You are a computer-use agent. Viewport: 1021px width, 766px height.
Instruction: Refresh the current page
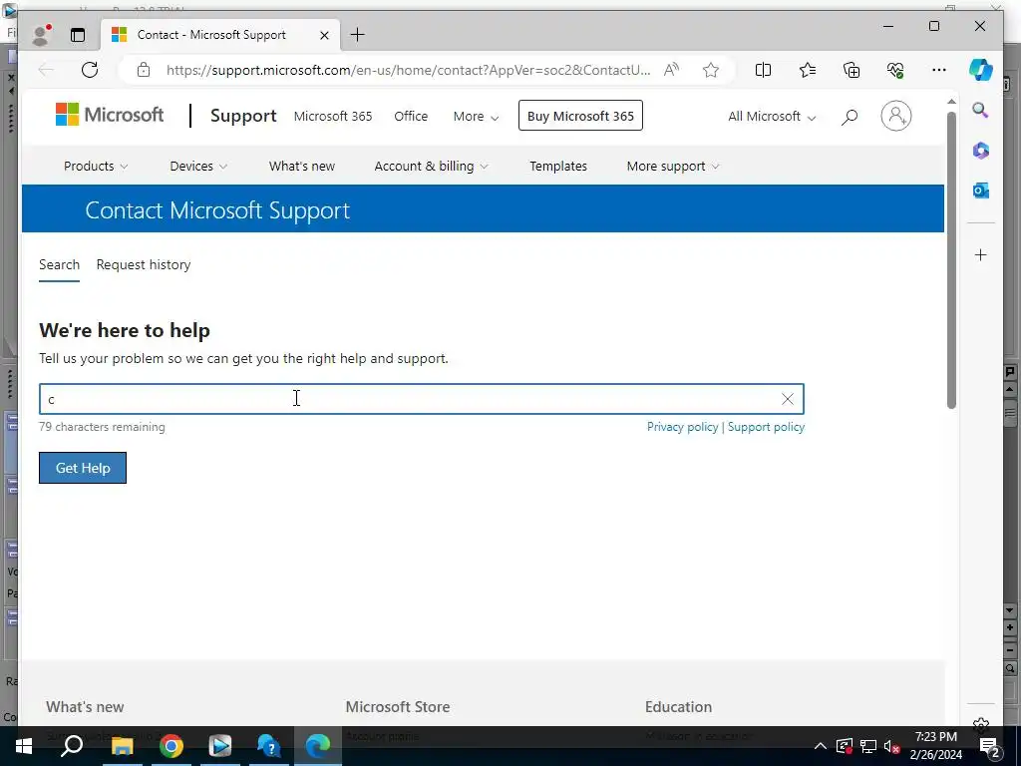pyautogui.click(x=90, y=70)
